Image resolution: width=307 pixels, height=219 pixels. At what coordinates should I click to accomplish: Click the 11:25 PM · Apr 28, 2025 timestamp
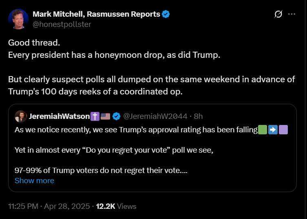click(x=49, y=206)
